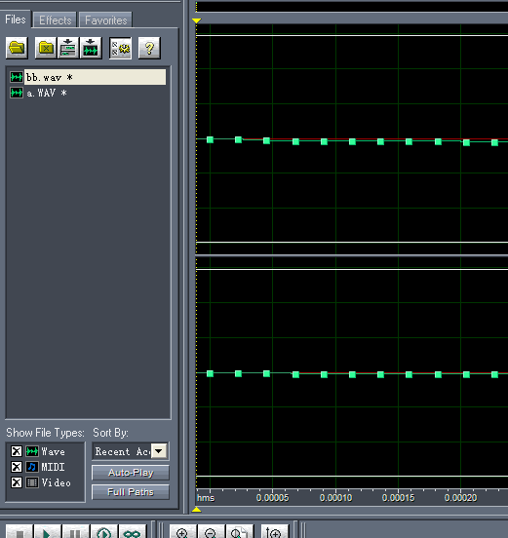Open help via question mark icon
The width and height of the screenshot is (508, 538).
149,48
